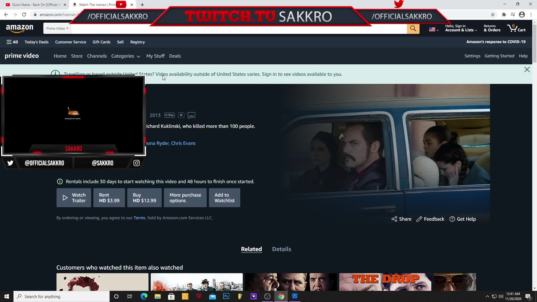Open the prime video logo
This screenshot has height=302, width=537.
pos(22,56)
